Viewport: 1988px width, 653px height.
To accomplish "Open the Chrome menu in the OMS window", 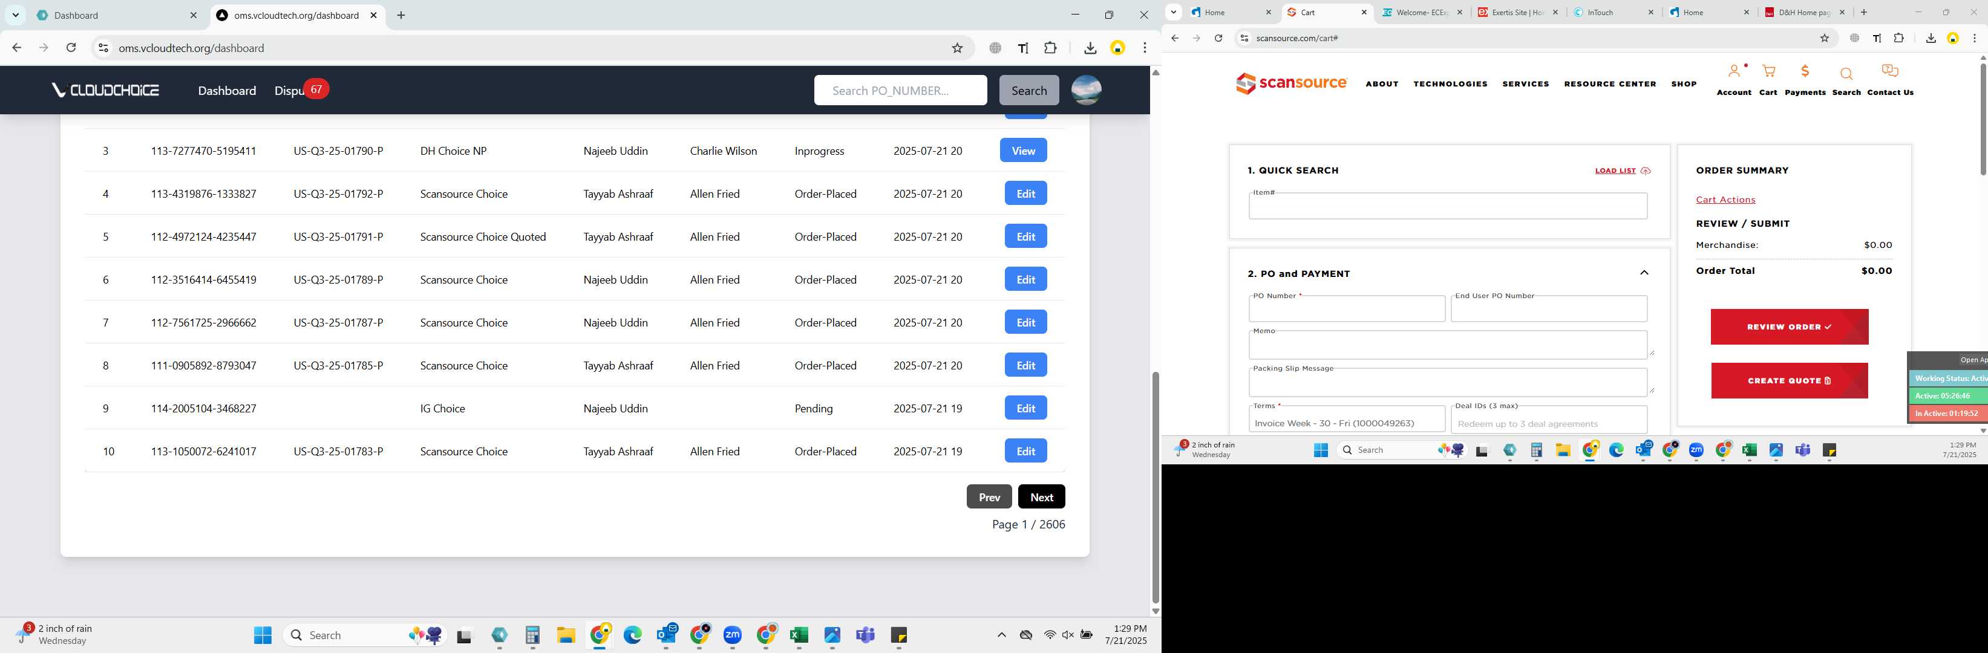I will coord(1145,48).
